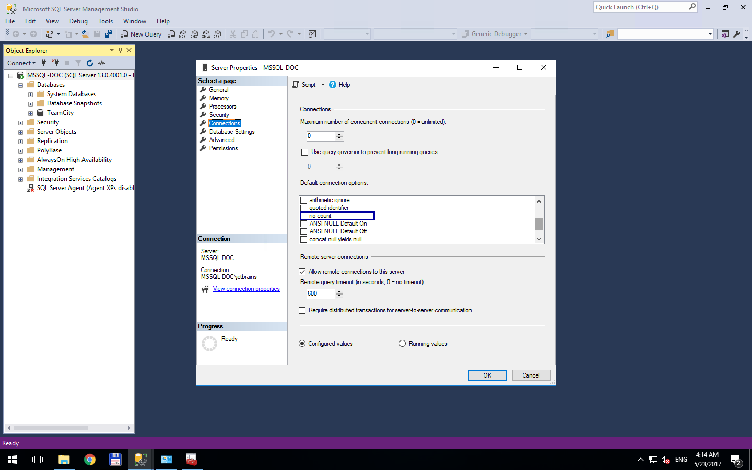Open the Action Center notifications icon
The width and height of the screenshot is (752, 470).
(736, 460)
